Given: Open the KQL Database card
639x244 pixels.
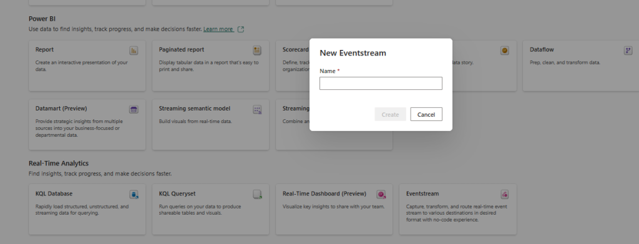Looking at the screenshot, I should (x=87, y=210).
